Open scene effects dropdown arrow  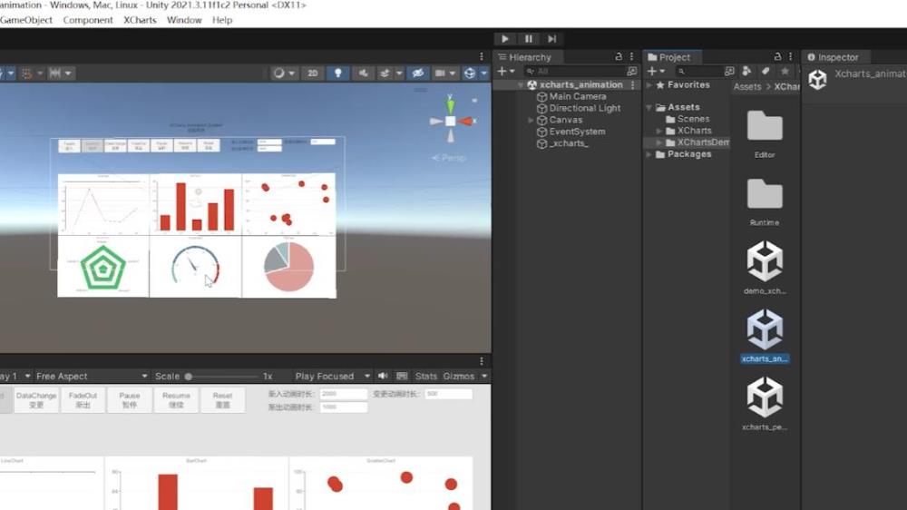click(x=398, y=74)
